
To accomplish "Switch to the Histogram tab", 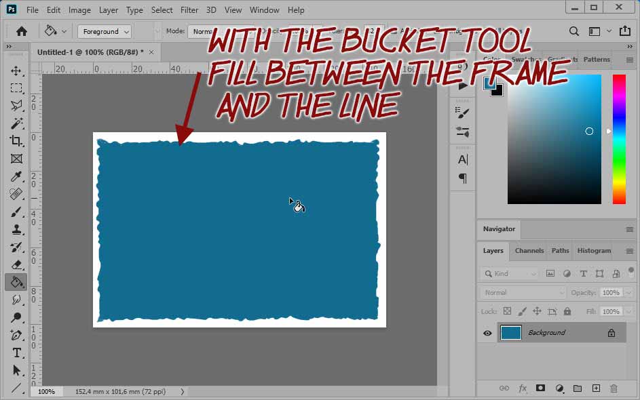I will tap(594, 250).
